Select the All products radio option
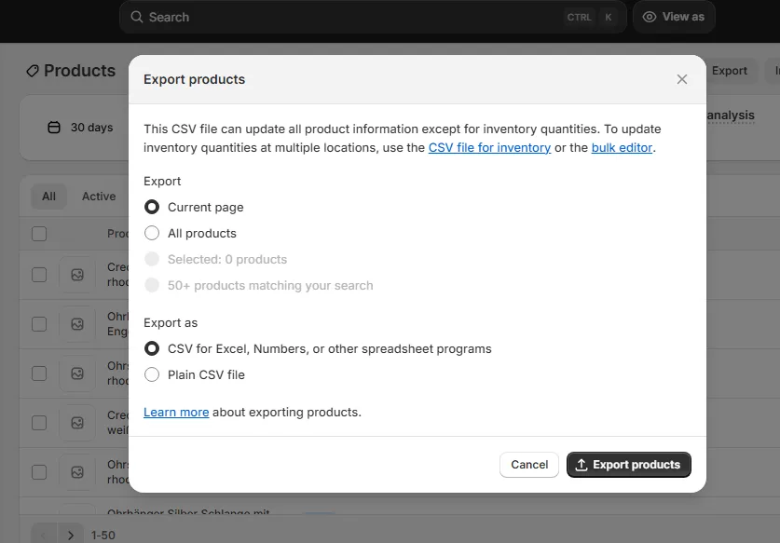The height and width of the screenshot is (543, 780). tap(151, 233)
